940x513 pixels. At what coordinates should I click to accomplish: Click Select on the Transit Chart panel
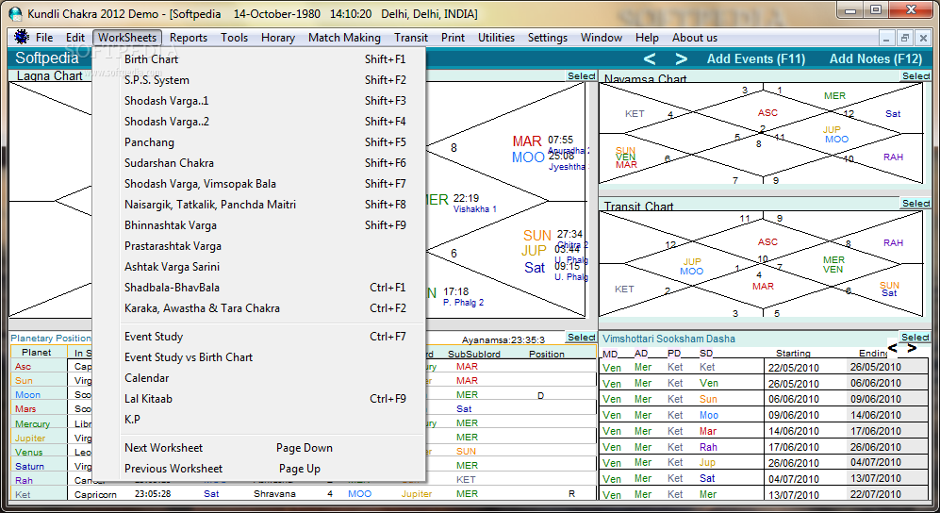pyautogui.click(x=915, y=204)
